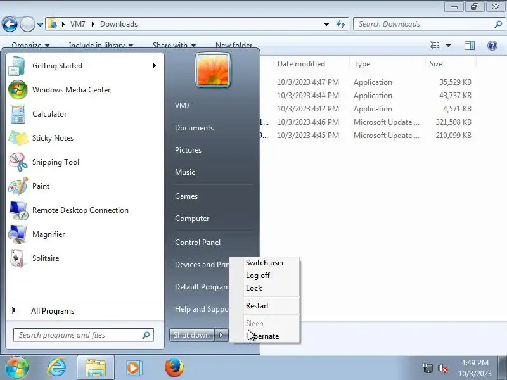Refresh the Downloads folder view
Screen dimensions: 507x380
(x=341, y=24)
